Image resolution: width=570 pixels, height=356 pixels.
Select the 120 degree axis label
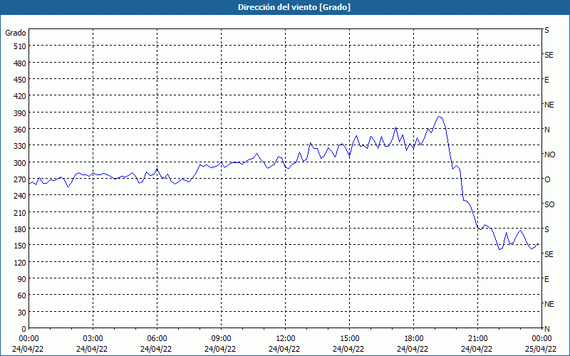[x=20, y=262]
